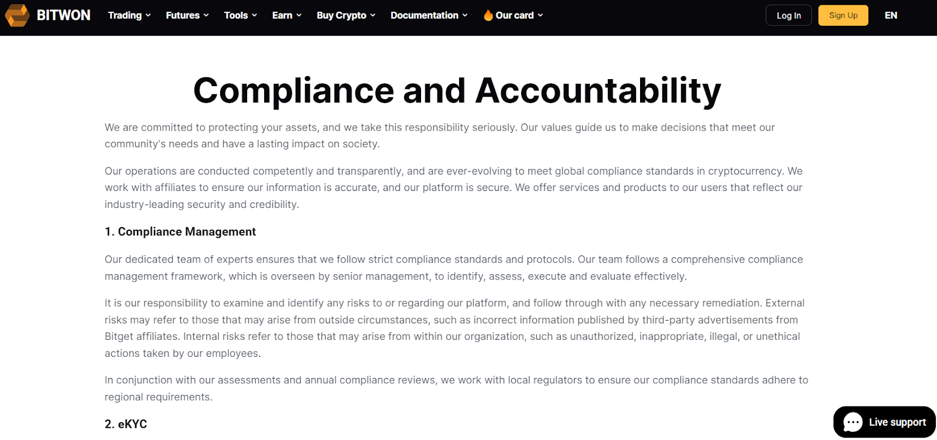The width and height of the screenshot is (937, 440).
Task: Click the Compliance and Accountability page title
Action: coord(457,91)
